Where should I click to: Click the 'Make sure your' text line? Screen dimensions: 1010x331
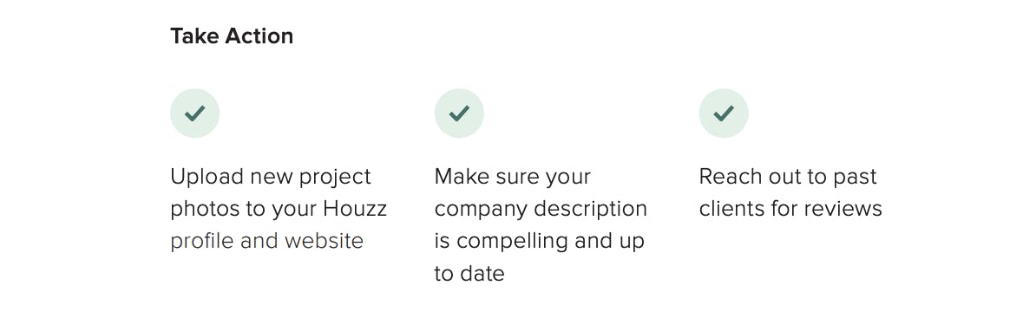pyautogui.click(x=513, y=177)
